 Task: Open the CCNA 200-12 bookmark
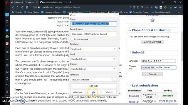(117, 12)
